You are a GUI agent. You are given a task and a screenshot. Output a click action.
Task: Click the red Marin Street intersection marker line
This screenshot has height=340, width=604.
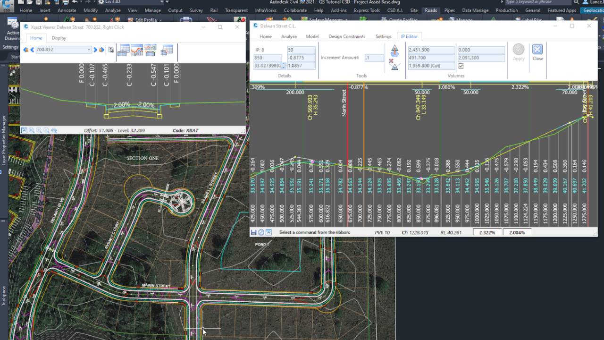click(348, 156)
